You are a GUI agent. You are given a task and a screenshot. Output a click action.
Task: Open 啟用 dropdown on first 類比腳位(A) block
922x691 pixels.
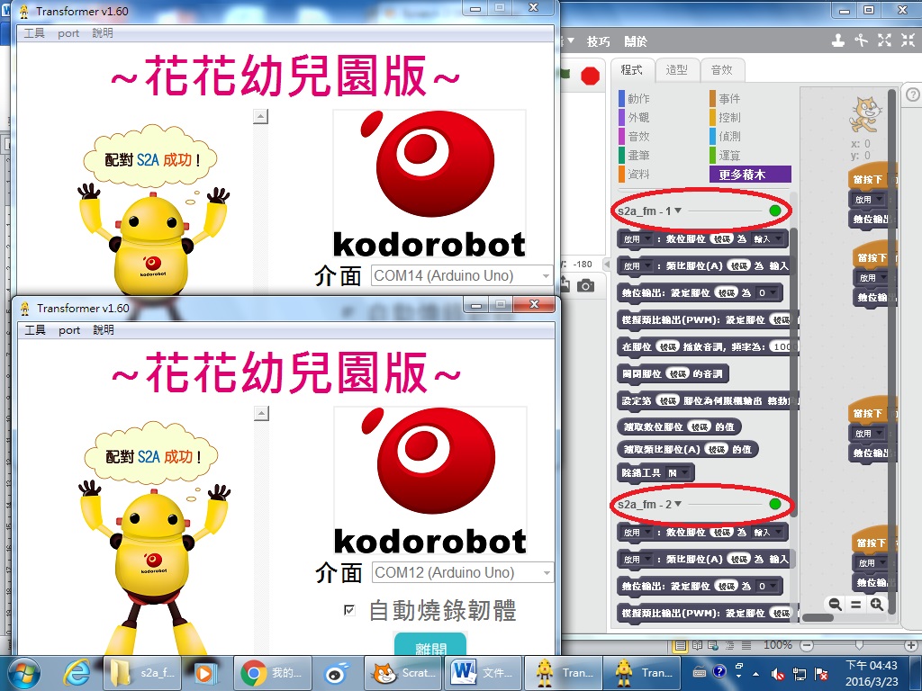(637, 266)
